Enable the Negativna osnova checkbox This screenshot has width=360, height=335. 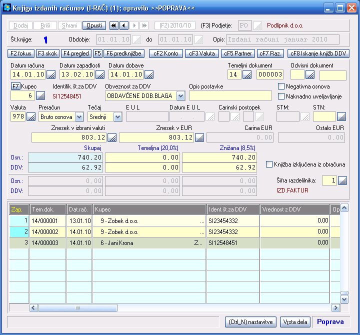(x=281, y=86)
